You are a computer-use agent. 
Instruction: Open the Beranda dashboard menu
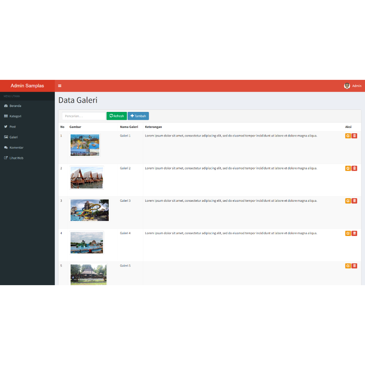[x=15, y=106]
